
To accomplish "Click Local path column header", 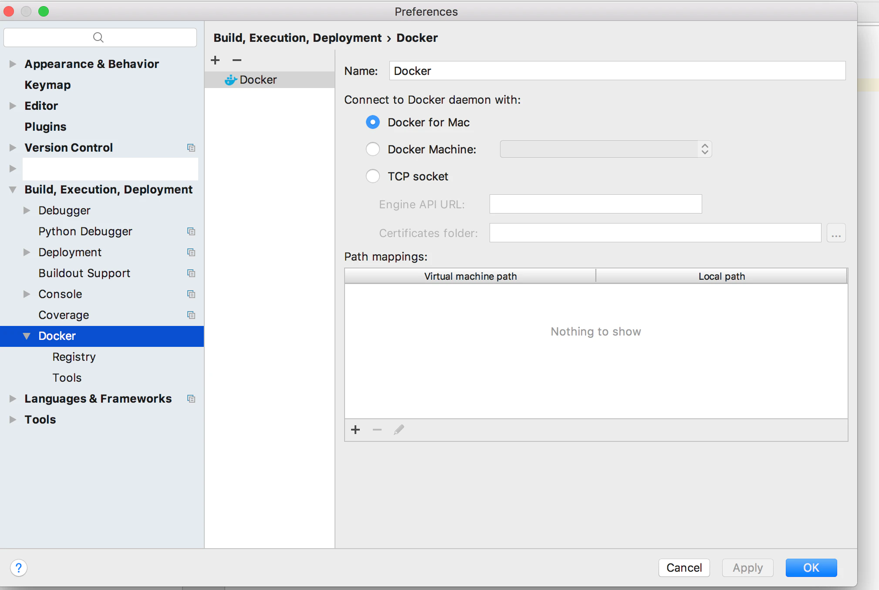I will click(x=722, y=276).
